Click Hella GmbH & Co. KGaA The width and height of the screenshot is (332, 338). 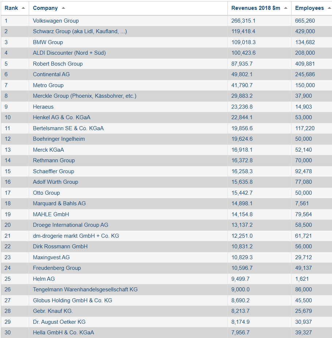63,333
